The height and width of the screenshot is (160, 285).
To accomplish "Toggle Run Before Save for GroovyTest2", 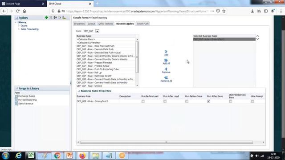I will pyautogui.click(x=187, y=101).
